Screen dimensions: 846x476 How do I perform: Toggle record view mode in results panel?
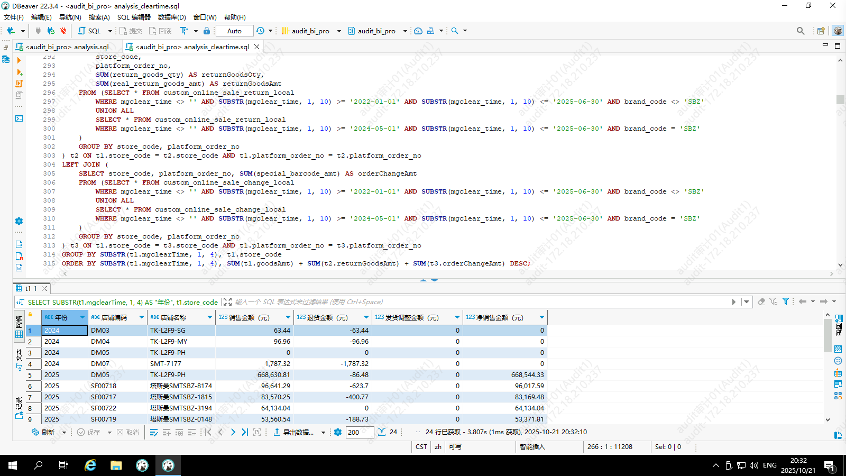click(x=19, y=408)
